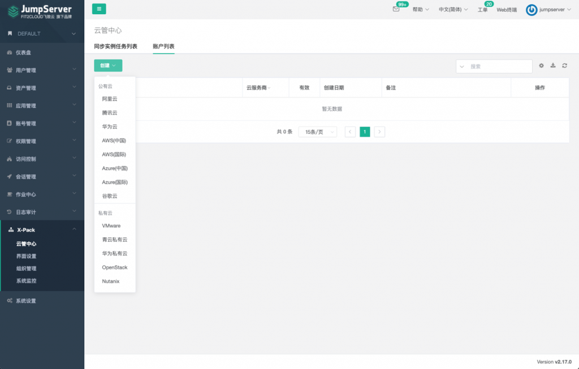Click the 备注 column header
This screenshot has height=369, width=579.
coord(391,88)
